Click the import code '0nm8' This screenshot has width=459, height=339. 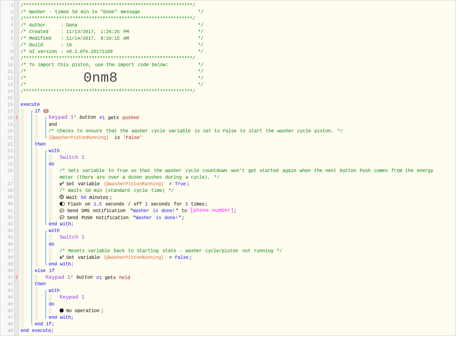point(101,78)
